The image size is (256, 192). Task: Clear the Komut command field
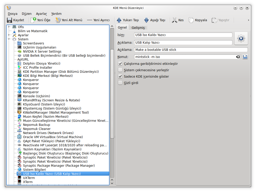click(x=238, y=57)
